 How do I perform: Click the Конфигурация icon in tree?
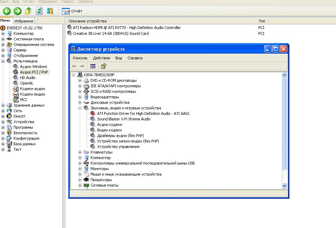point(9,139)
